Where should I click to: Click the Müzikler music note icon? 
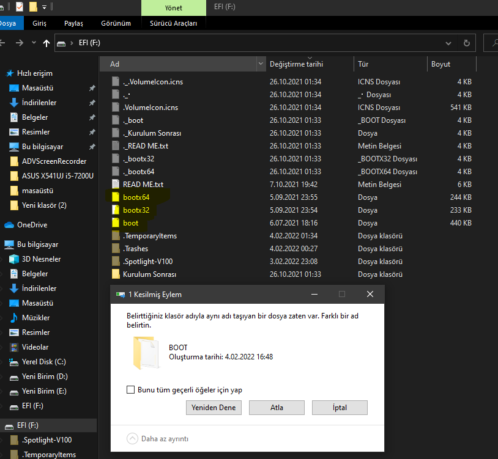[14, 318]
